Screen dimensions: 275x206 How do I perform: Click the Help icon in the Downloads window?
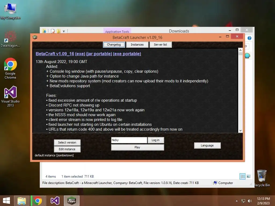point(249,38)
